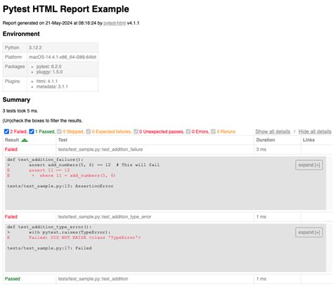
Task: Click Hide all details link
Action: click(x=315, y=131)
